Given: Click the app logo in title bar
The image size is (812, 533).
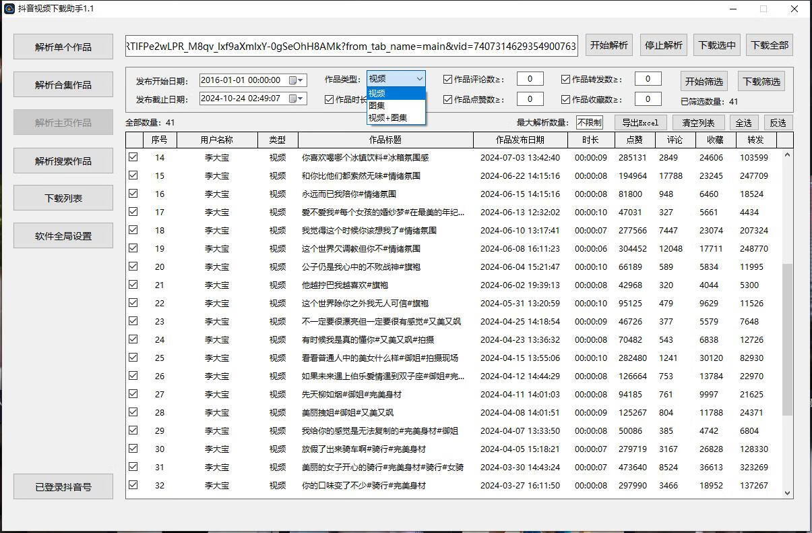Looking at the screenshot, I should click(x=9, y=9).
